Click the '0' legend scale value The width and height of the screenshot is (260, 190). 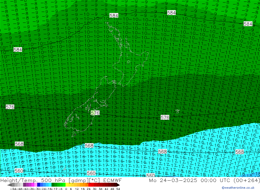coord(66,189)
